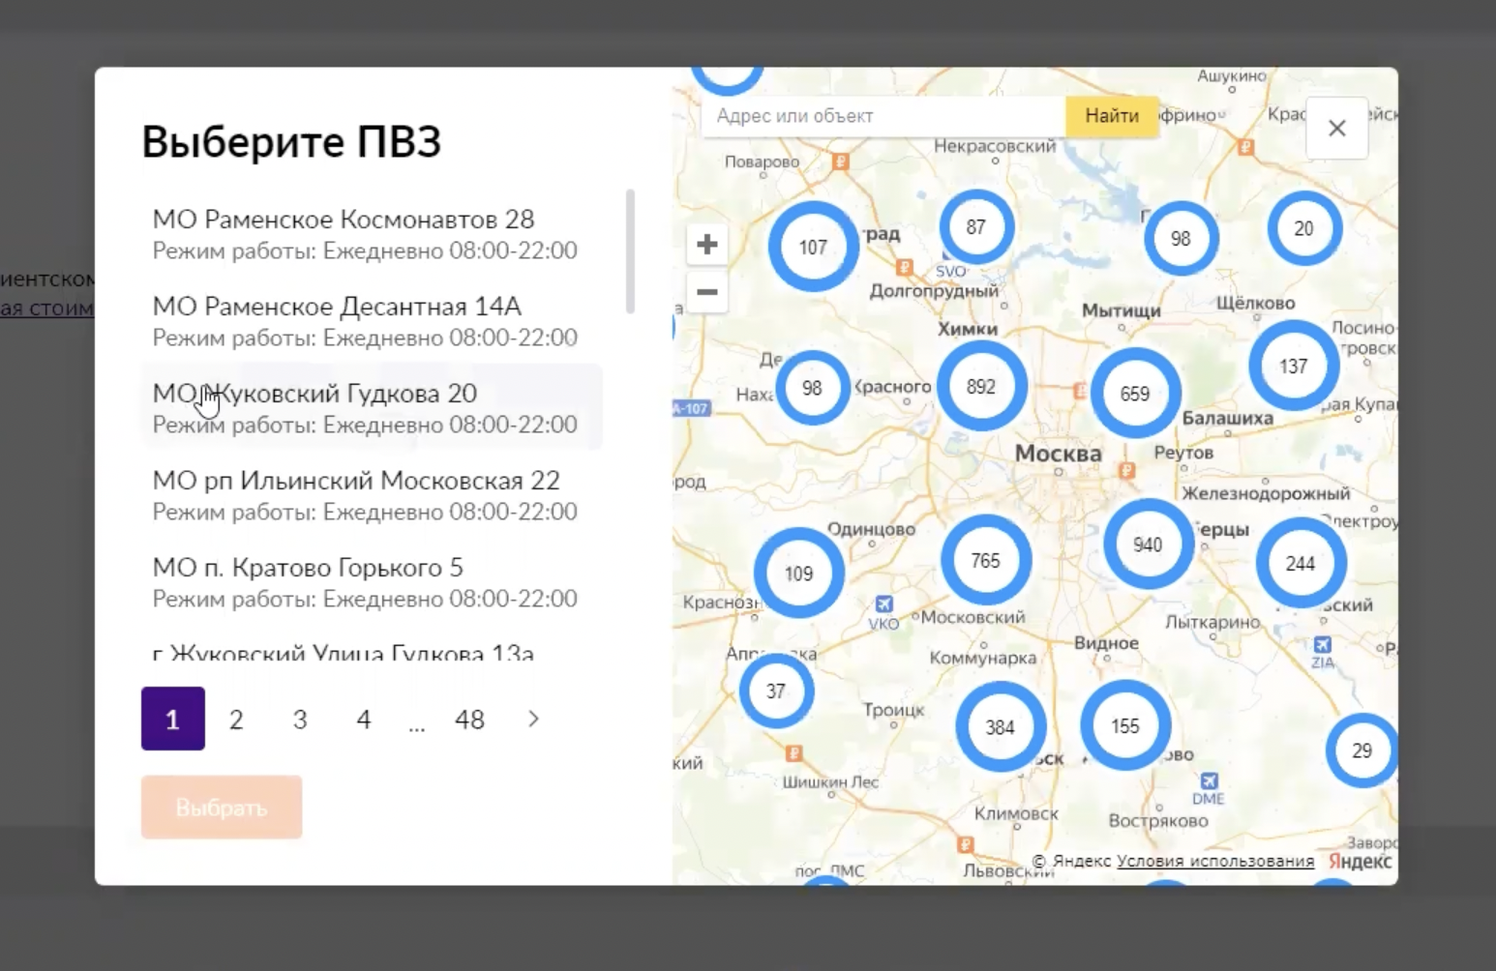
Task: Open the 137 cluster marker
Action: point(1293,366)
